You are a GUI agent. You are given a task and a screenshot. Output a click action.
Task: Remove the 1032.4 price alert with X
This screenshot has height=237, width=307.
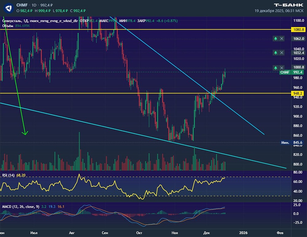point(282,53)
